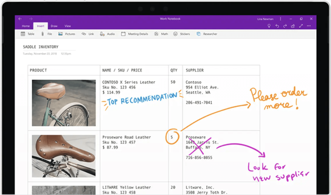
Task: Open the three-dot more options menu
Action: tap(309, 26)
